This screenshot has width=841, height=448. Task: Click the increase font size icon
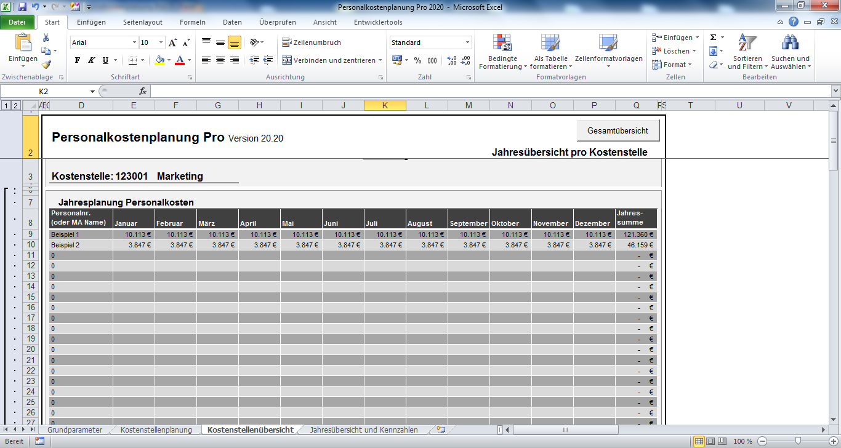[173, 42]
